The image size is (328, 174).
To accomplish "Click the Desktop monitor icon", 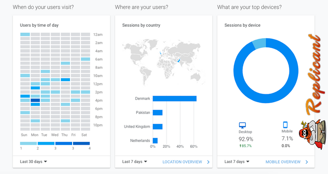I will (x=242, y=125).
